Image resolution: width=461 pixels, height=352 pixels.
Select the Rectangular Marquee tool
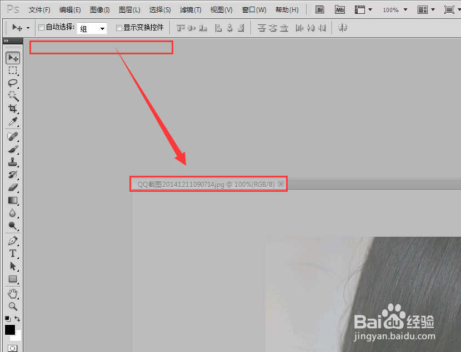coord(13,71)
